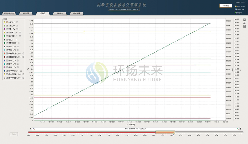Screen dimensions: 248x144
Task: Disable the 缓冲1_Pa pen checkbox
Action: (7, 60)
